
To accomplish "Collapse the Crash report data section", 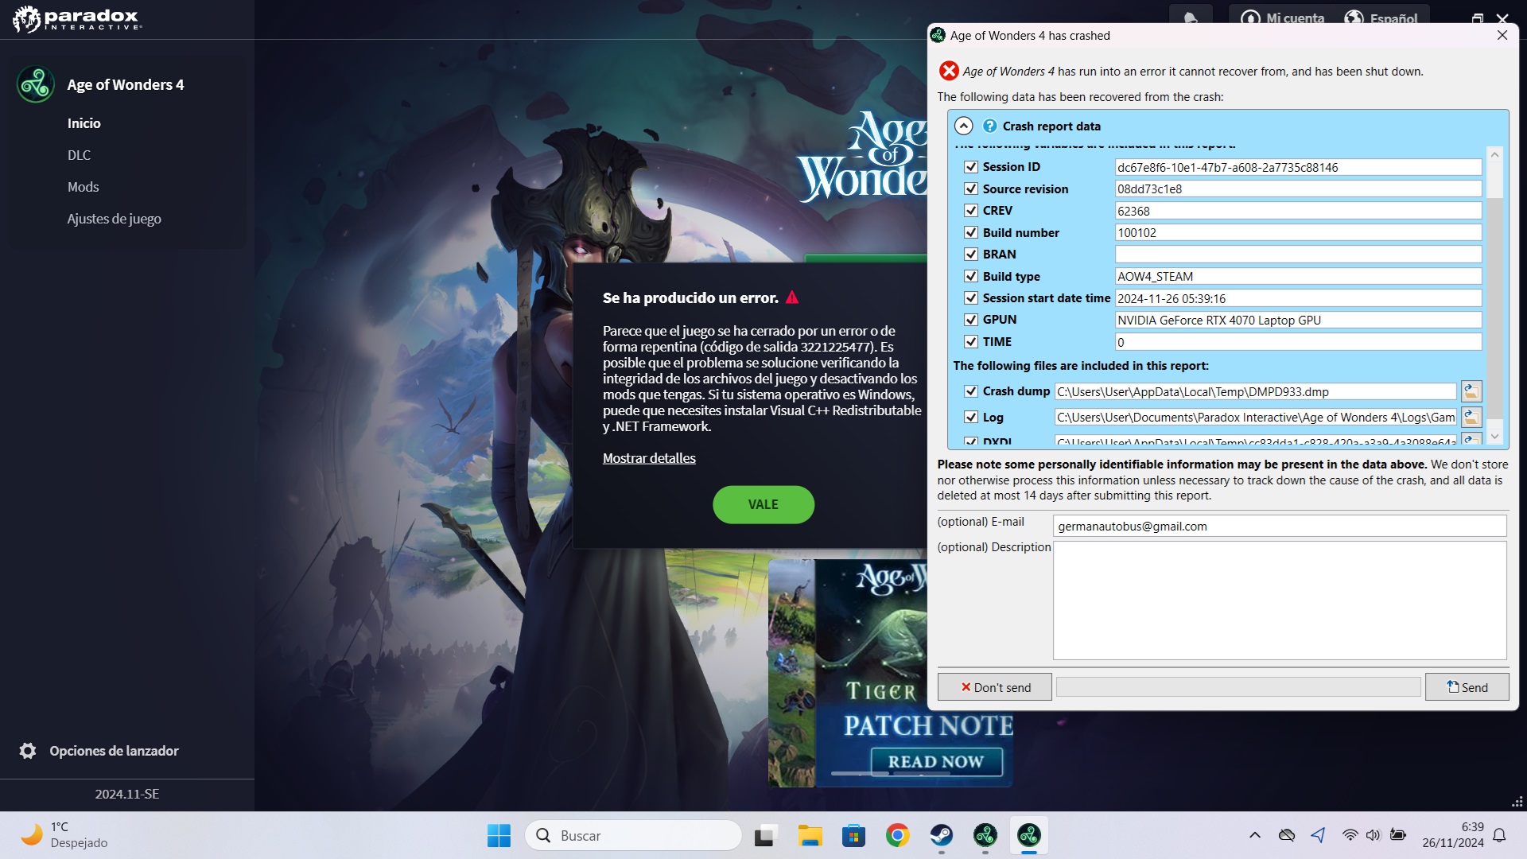I will tap(964, 126).
